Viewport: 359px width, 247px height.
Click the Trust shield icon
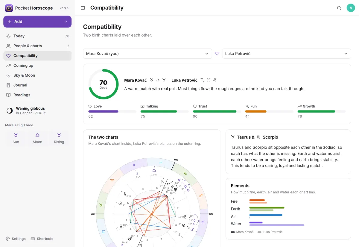195,106
